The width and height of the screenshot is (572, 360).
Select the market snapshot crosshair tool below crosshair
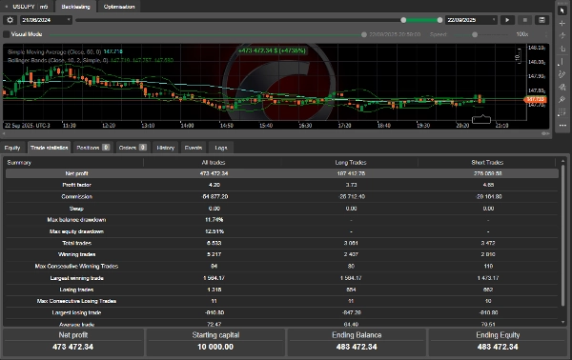562,35
